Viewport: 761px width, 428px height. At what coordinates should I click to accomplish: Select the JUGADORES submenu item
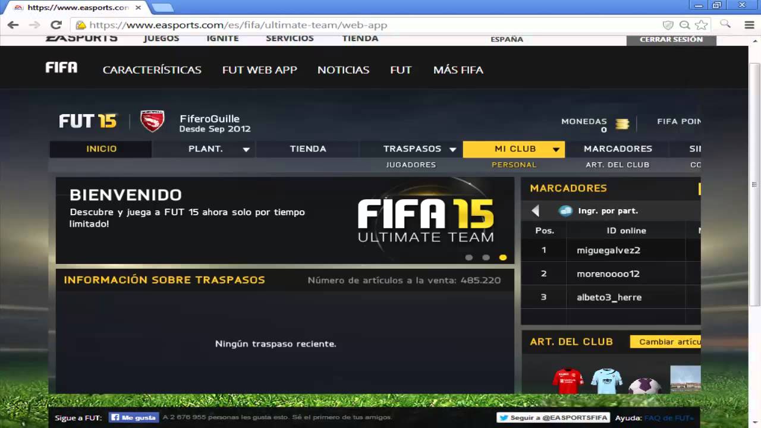(411, 165)
